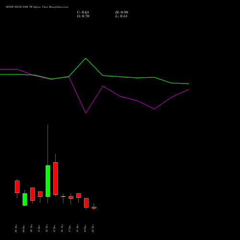The width and height of the screenshot is (240, 240).
Task: Click the chart title text at top-left
Action: pyautogui.click(x=37, y=7)
